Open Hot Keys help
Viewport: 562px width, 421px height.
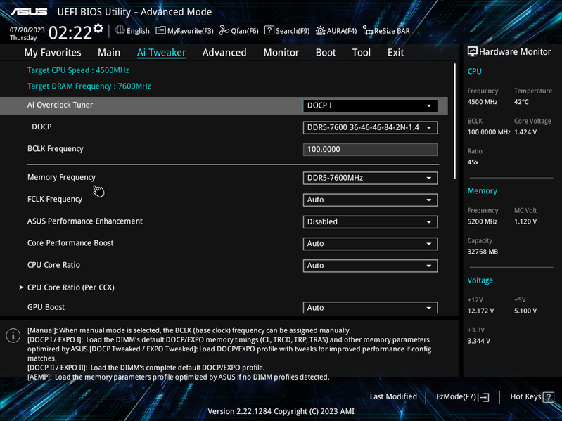tap(532, 397)
